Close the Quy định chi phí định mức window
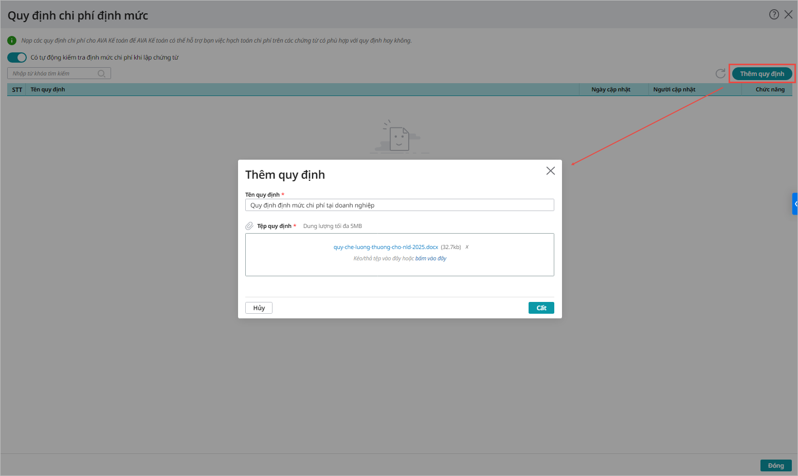 pos(788,14)
